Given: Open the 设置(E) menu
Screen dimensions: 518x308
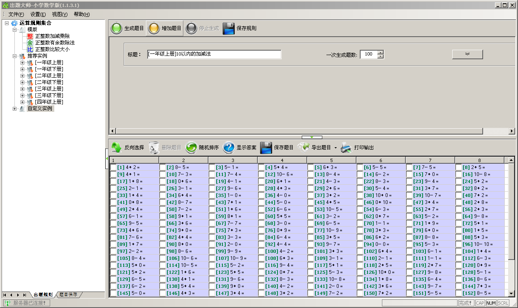Looking at the screenshot, I should click(x=38, y=14).
